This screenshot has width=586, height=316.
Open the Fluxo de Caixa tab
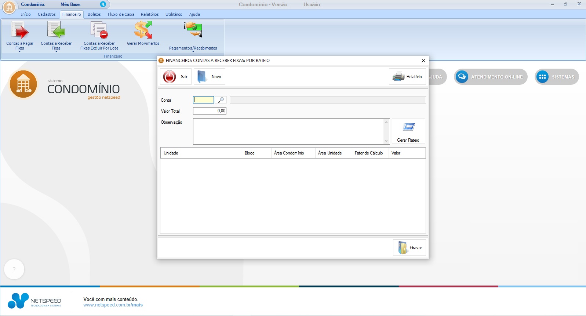[121, 14]
